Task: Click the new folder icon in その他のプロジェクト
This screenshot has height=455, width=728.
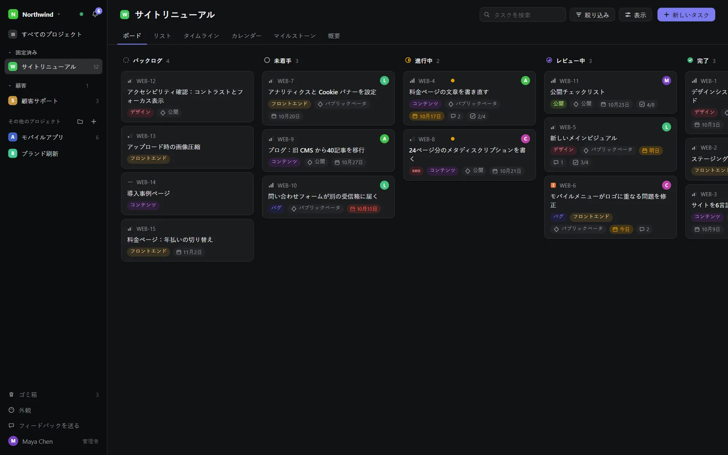Action: (x=80, y=122)
